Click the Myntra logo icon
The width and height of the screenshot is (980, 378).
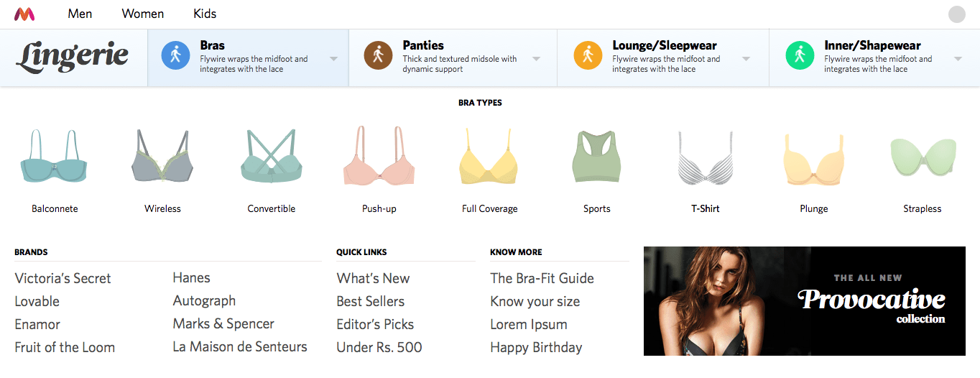[24, 14]
